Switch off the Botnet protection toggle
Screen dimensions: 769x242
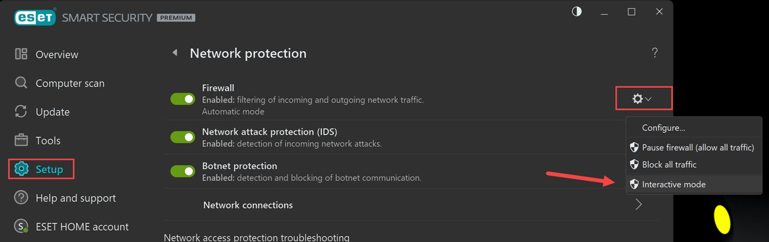(183, 171)
